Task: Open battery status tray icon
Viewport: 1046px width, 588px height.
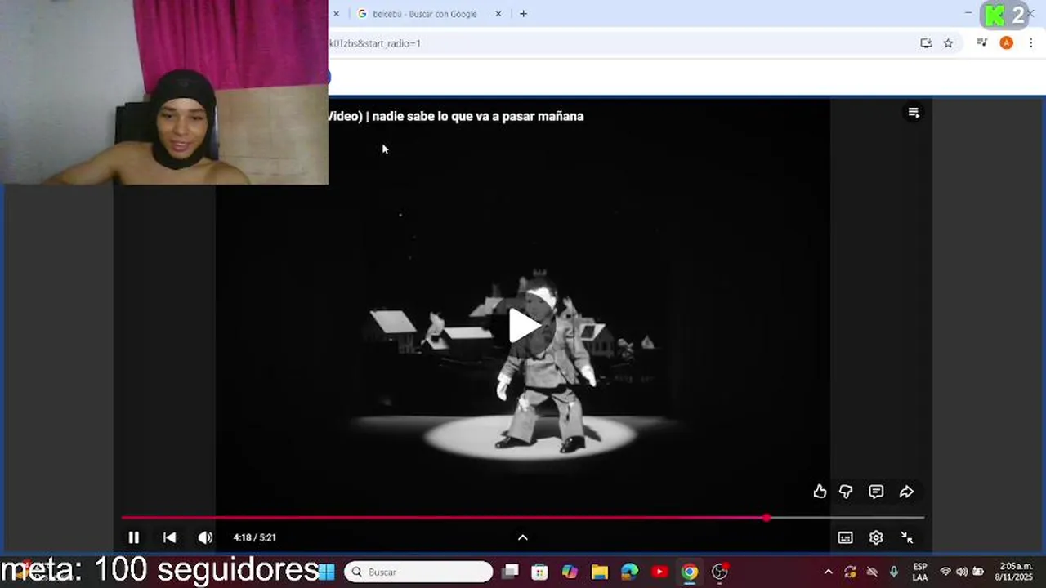Action: point(977,572)
